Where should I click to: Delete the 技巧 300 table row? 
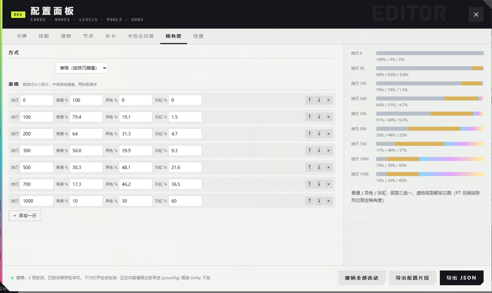click(x=328, y=150)
